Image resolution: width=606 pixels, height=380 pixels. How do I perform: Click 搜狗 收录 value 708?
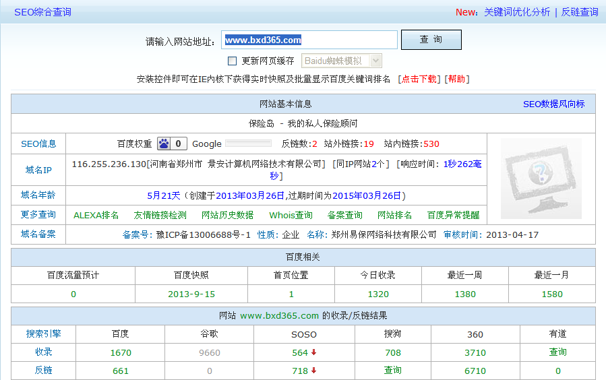(393, 352)
